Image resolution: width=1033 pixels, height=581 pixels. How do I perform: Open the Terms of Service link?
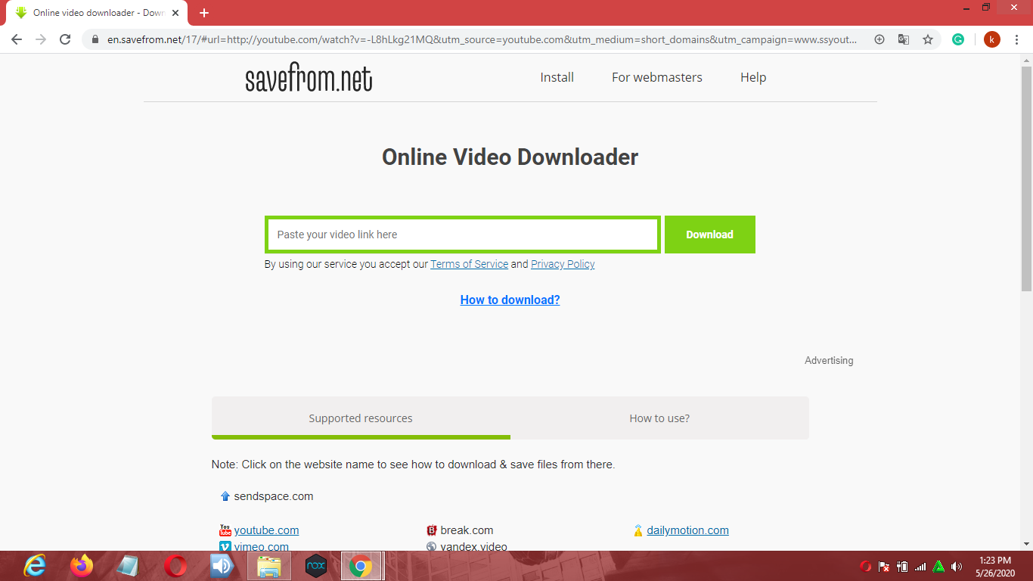coord(470,264)
